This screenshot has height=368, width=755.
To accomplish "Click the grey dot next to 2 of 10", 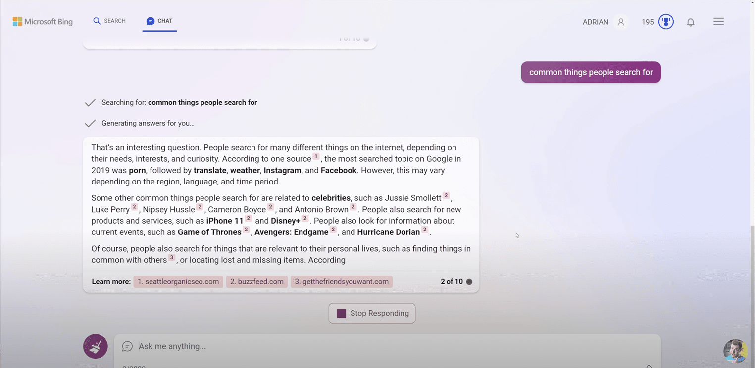I will point(469,282).
